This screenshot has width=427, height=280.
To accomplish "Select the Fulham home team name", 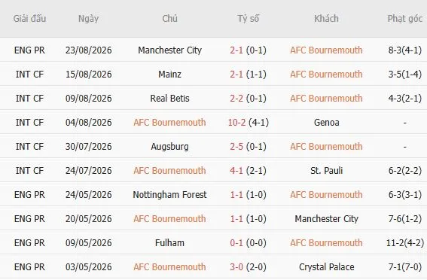I will coord(169,243).
